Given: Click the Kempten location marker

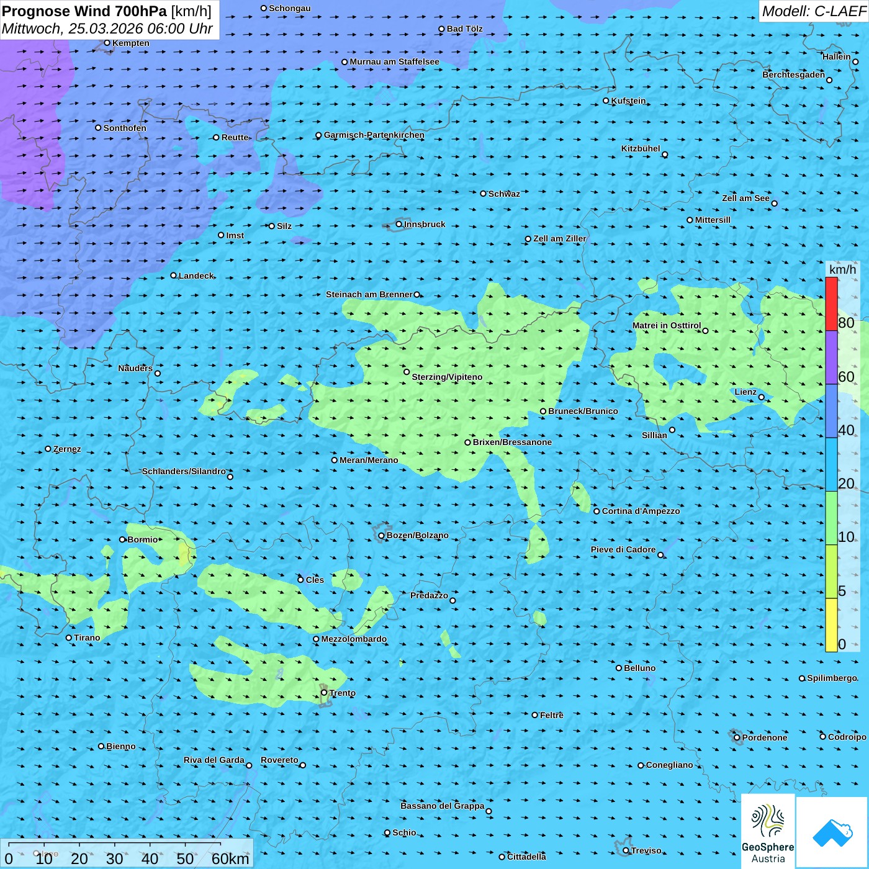Looking at the screenshot, I should pos(107,43).
